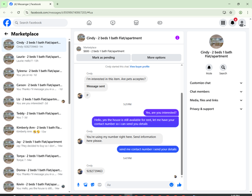The image size is (252, 196).
Task: Open the emoji picker in the message box
Action: [x=171, y=185]
